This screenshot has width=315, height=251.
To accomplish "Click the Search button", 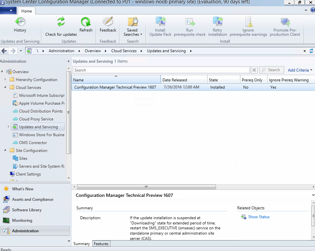I will (272, 70).
